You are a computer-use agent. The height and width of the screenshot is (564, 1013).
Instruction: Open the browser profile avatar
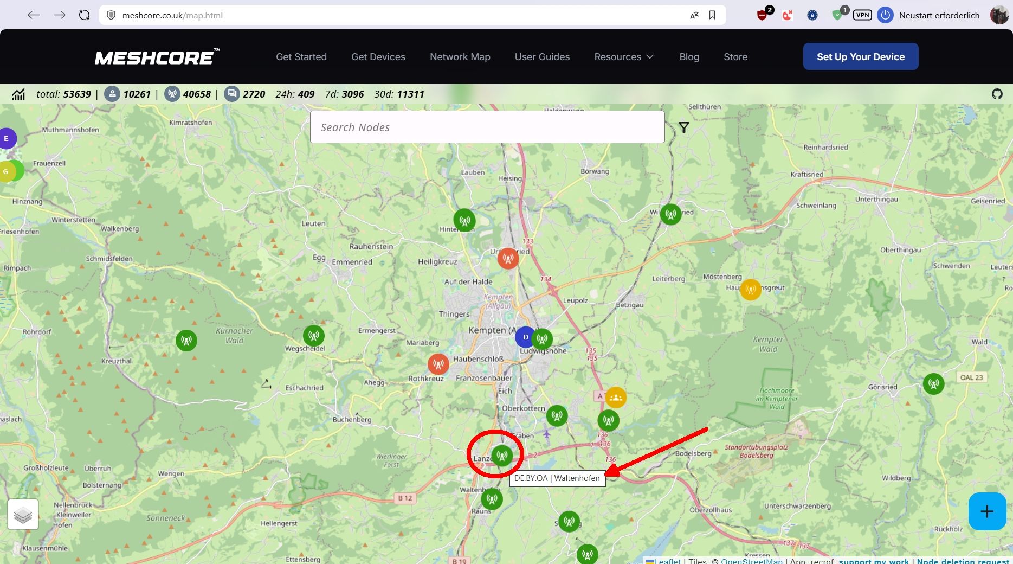999,15
